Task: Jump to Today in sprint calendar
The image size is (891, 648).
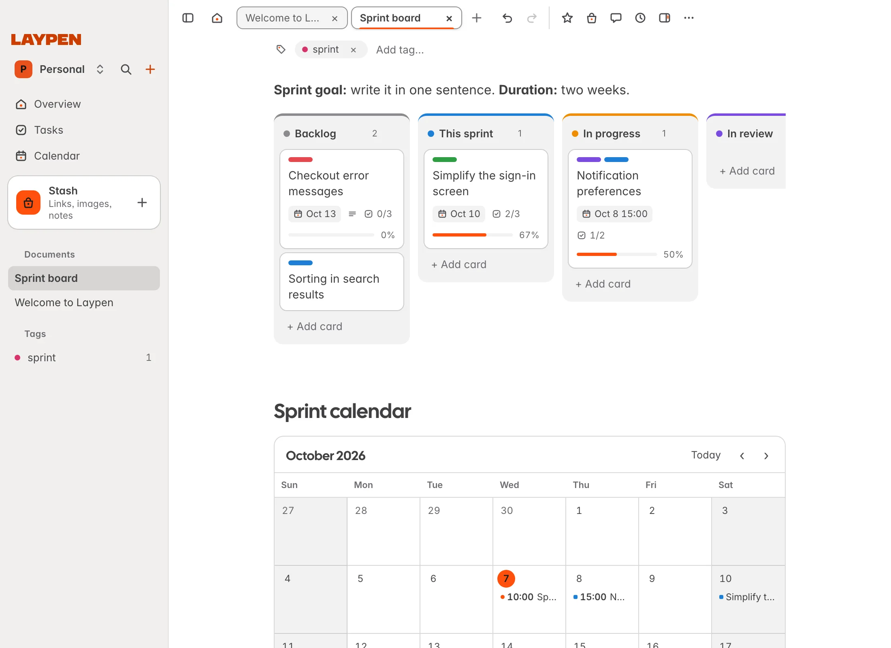Action: pyautogui.click(x=706, y=455)
